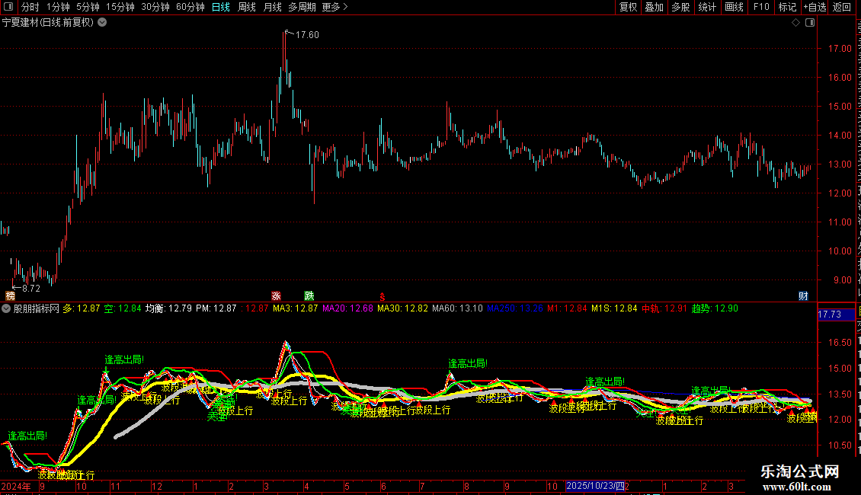Open the 股朋指标网 indicator dropdown arrow
This screenshot has height=495, width=861.
[x=6, y=308]
